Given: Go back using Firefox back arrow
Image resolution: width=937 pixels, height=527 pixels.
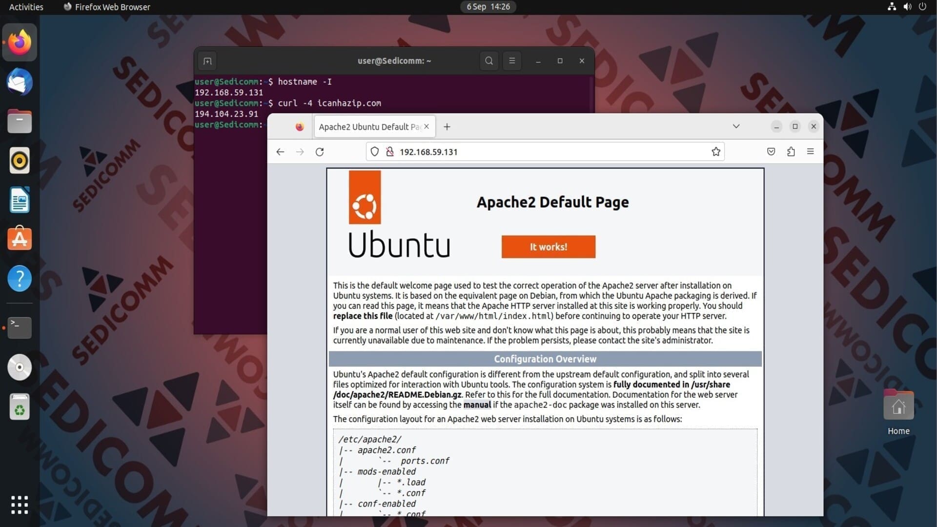Looking at the screenshot, I should (x=280, y=152).
